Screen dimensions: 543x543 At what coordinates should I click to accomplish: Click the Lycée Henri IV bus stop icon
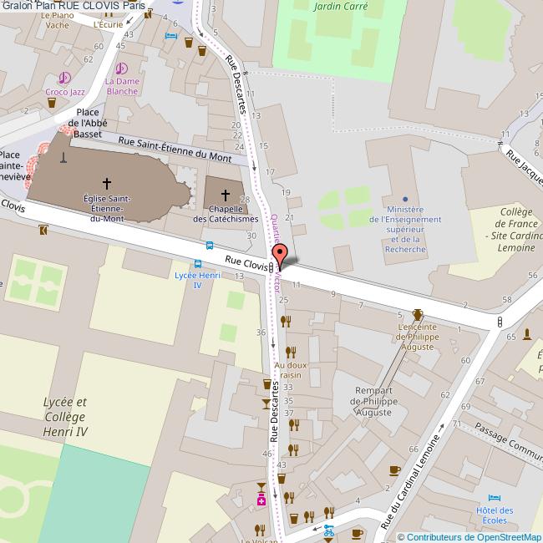198,264
